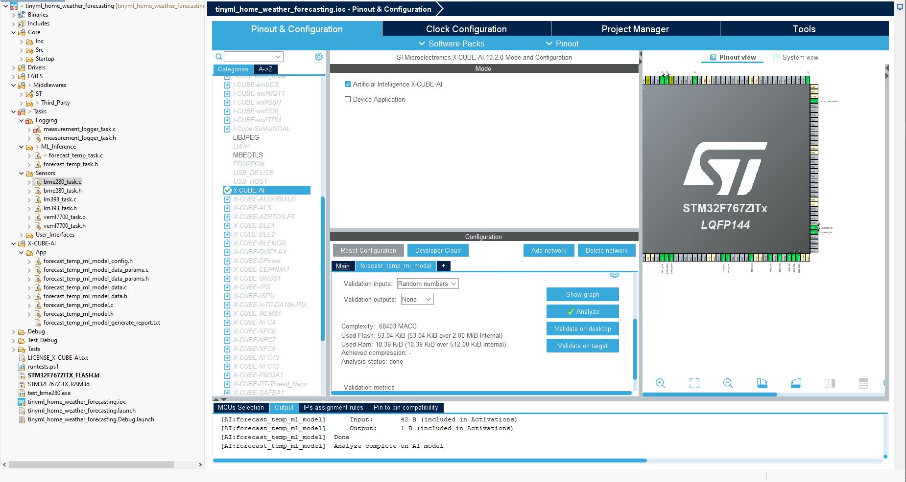This screenshot has width=906, height=482.
Task: Rotate the chip counter-clockwise
Action: 796,383
